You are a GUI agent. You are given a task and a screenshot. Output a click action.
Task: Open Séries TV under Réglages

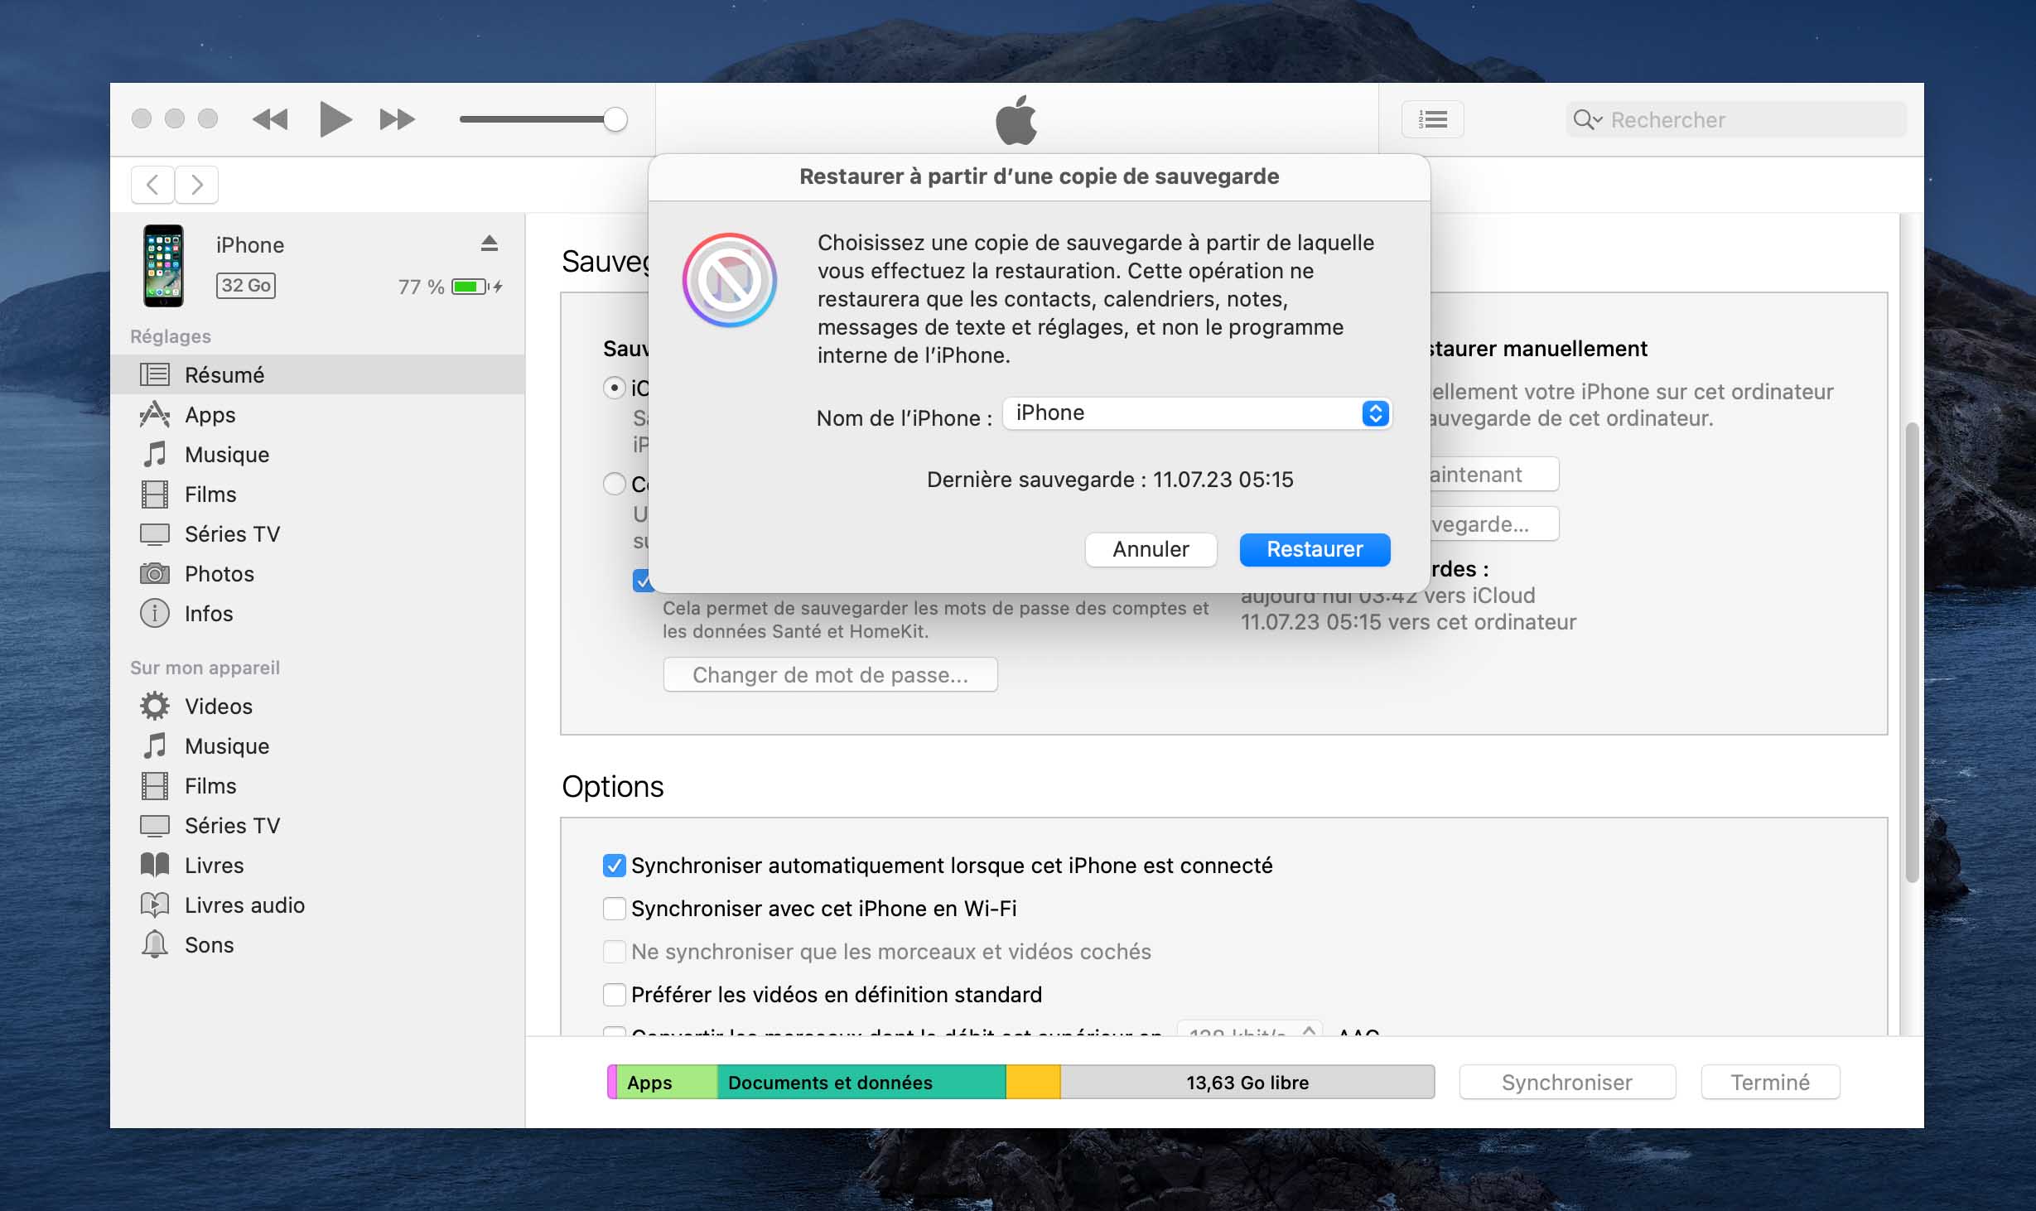click(317, 533)
